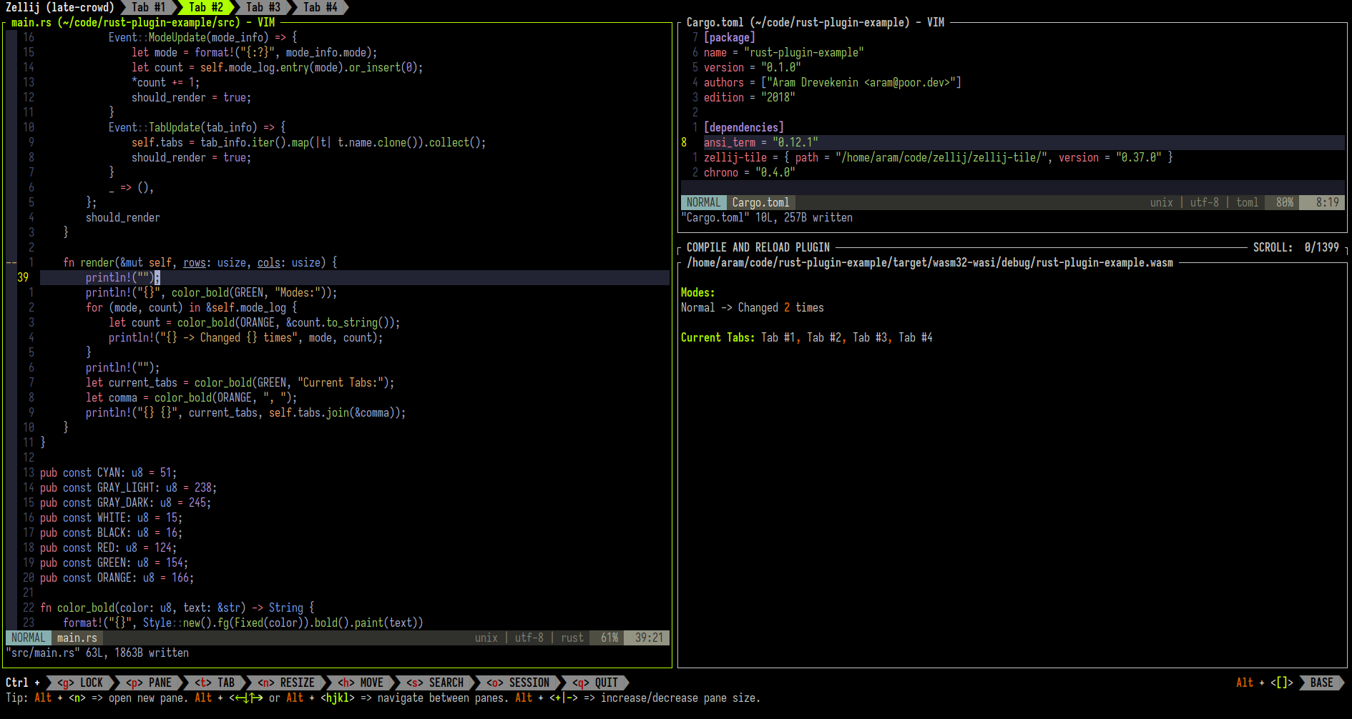Click NORMAL mode indicator in Cargo.toml statusline
Screen dimensions: 1352x719
[x=704, y=202]
